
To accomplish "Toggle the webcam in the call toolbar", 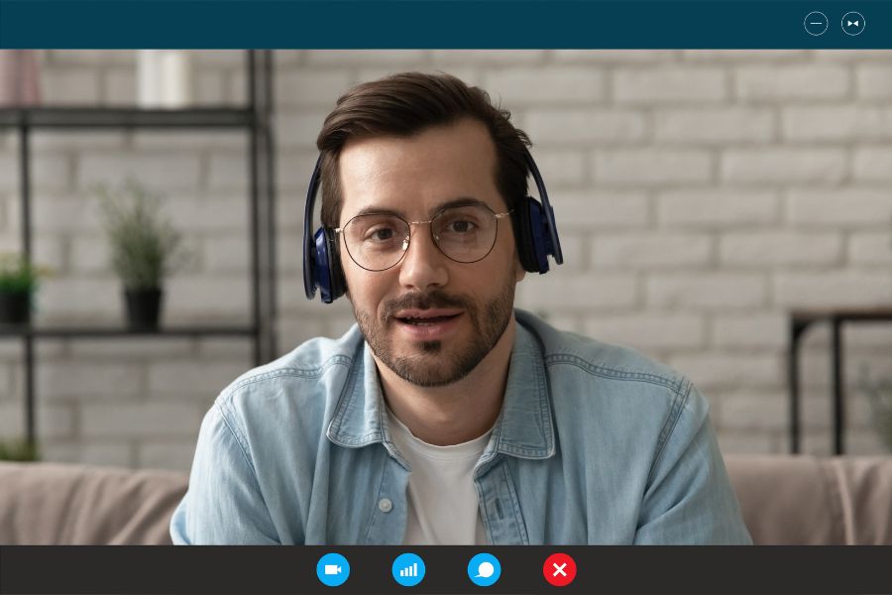I will click(x=333, y=569).
